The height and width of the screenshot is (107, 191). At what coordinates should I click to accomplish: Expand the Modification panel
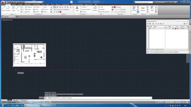[x=39, y=14]
